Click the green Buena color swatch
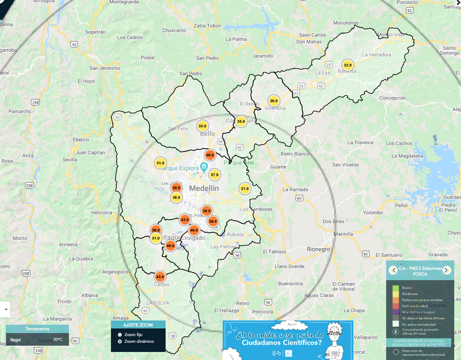 tap(395, 288)
